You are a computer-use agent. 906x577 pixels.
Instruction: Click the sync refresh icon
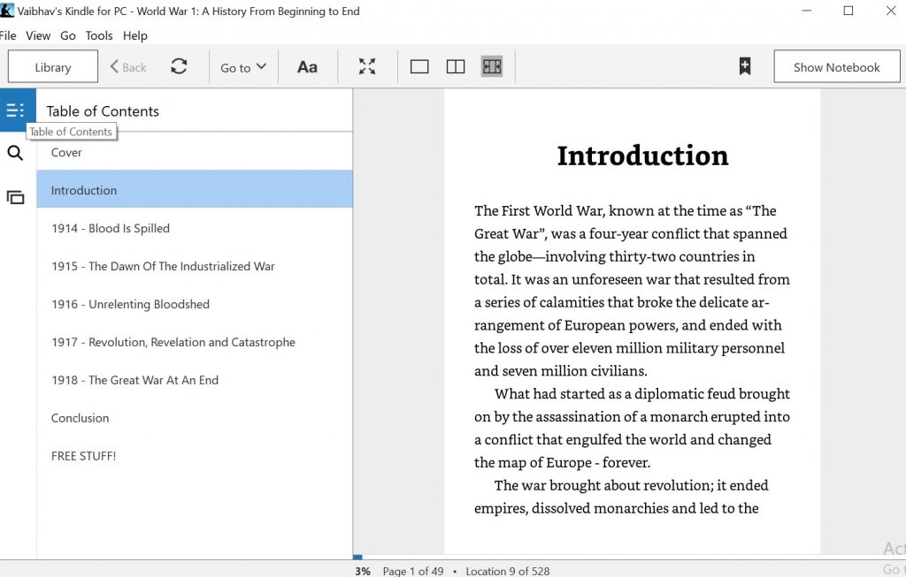point(179,67)
